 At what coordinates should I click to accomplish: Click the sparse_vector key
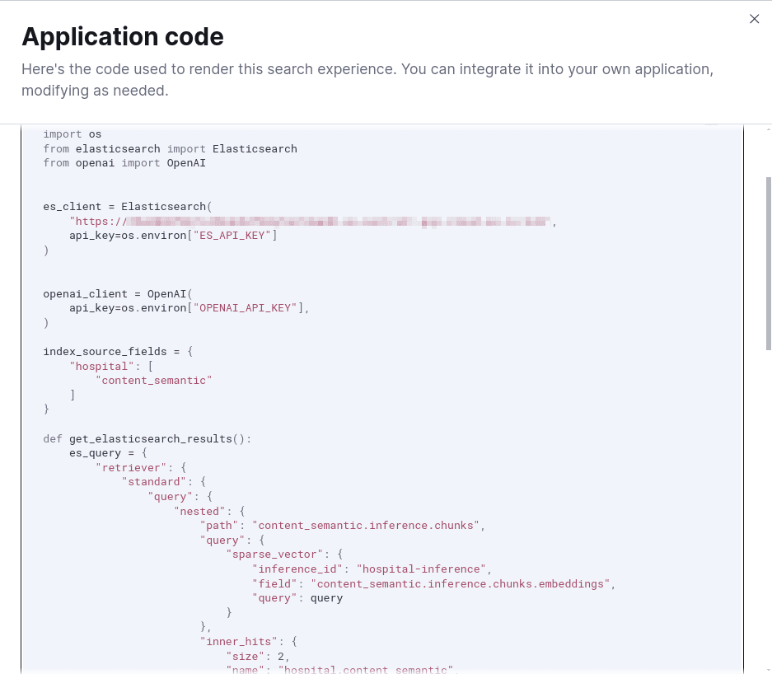pos(273,554)
